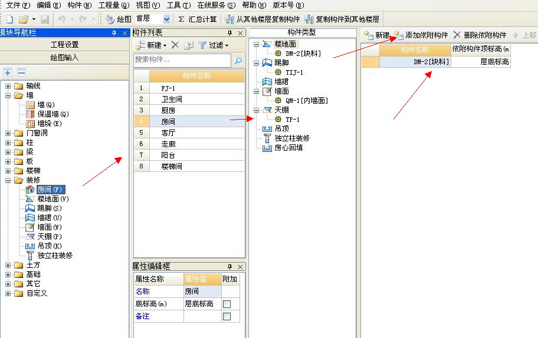Click copy component icon in 构件列表 toolbar
Screen dimensions: 538x338
click(x=189, y=45)
